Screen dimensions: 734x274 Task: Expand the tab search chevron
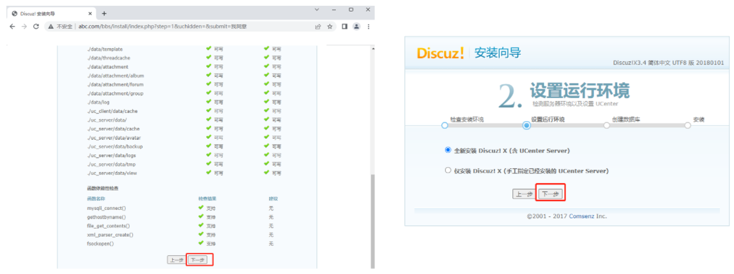[317, 10]
